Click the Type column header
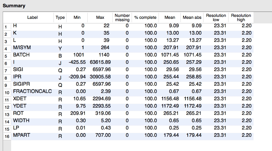This screenshot has width=272, height=151. pyautogui.click(x=60, y=18)
